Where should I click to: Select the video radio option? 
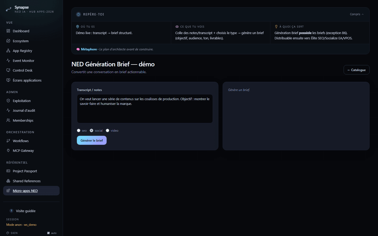[107, 131]
